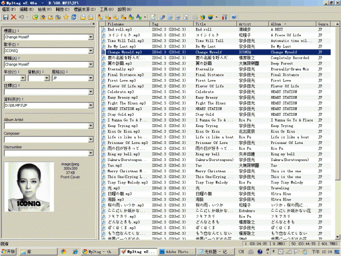
Task: Expand the Composer field dropdown
Action: pos(91,139)
